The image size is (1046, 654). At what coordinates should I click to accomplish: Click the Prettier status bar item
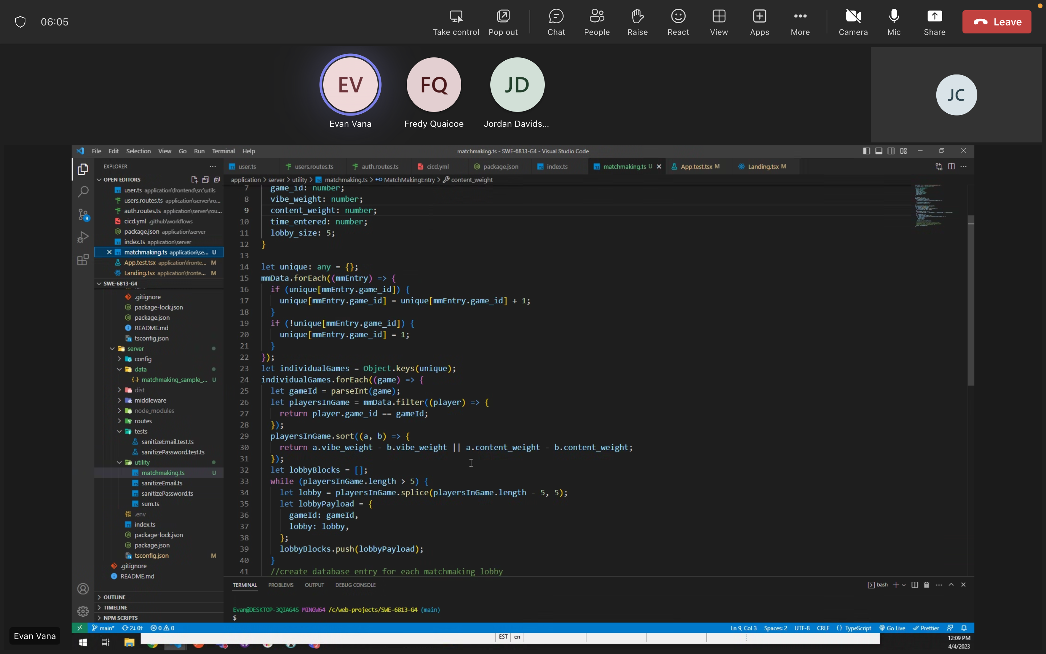point(926,628)
